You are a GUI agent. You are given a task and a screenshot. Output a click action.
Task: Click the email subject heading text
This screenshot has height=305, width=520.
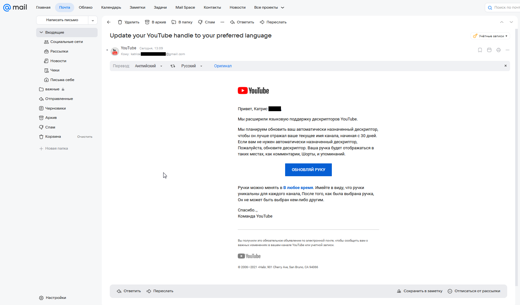click(191, 36)
